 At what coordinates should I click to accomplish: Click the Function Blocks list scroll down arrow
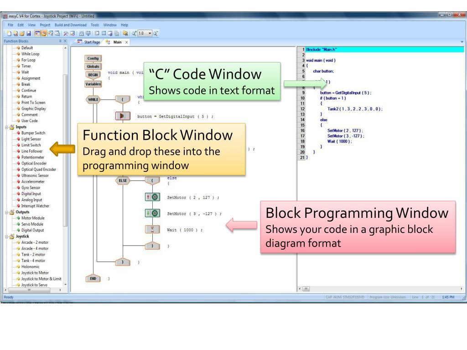[65, 285]
